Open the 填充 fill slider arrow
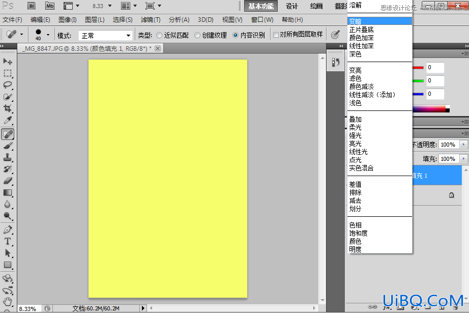469x313 pixels. [x=463, y=159]
